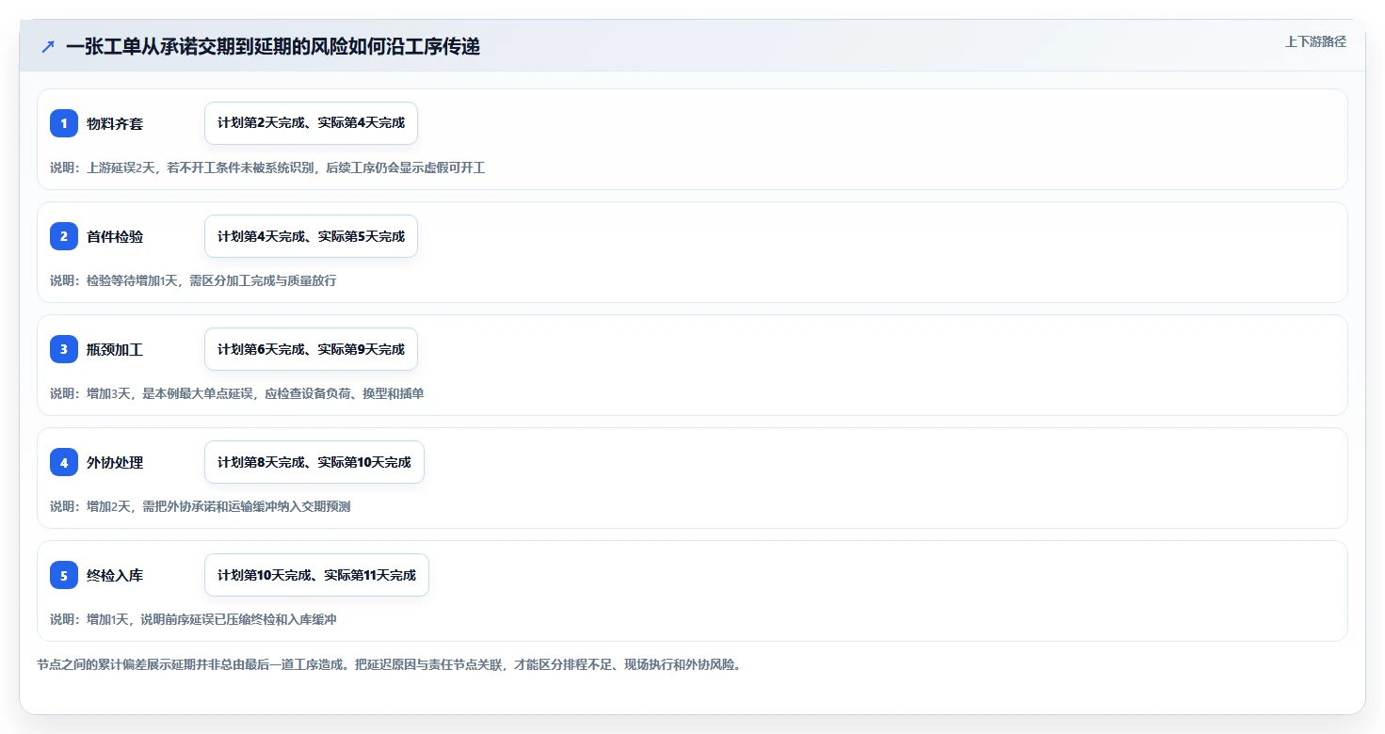
Task: Click the chip 计划第6天完成、实际第9天完成
Action: click(311, 349)
